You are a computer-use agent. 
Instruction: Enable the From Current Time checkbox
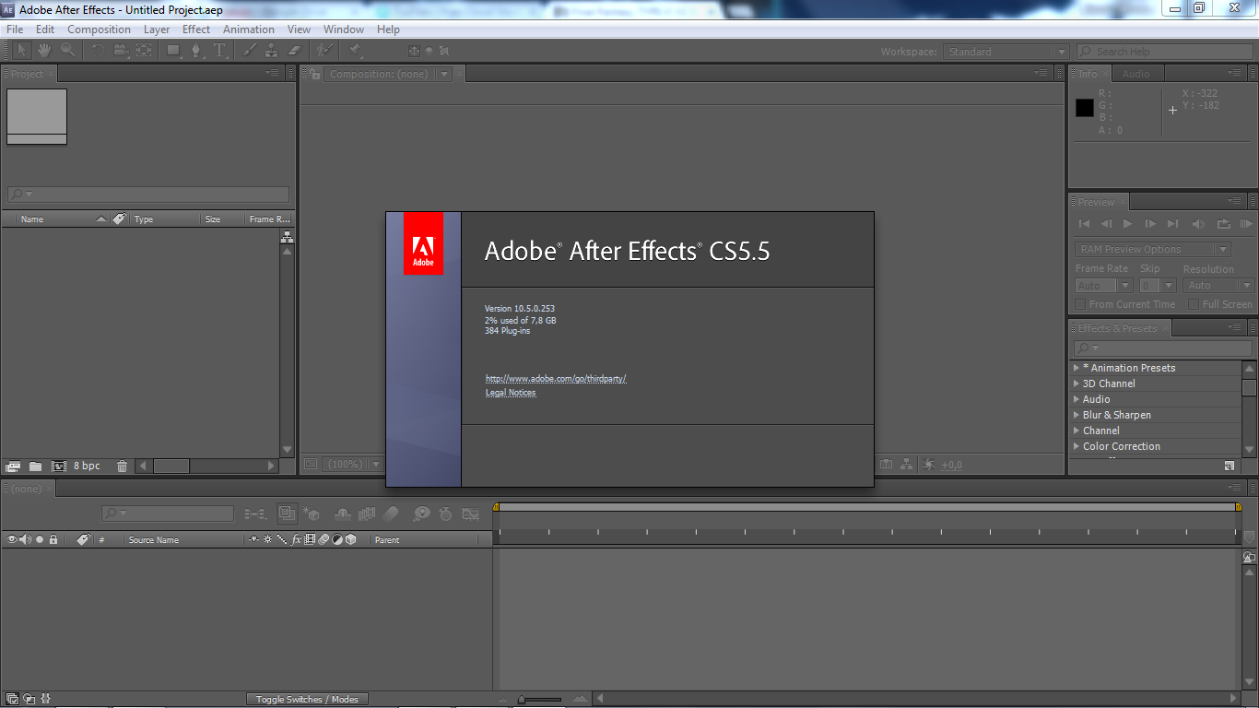pos(1080,304)
